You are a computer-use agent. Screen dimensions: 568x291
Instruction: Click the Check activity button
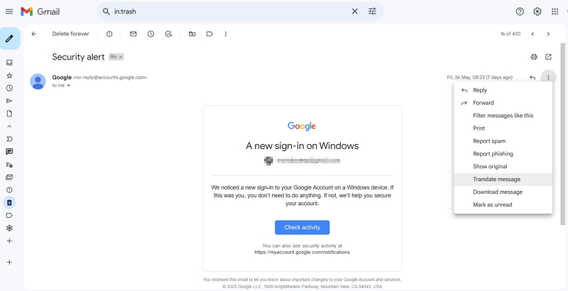302,227
